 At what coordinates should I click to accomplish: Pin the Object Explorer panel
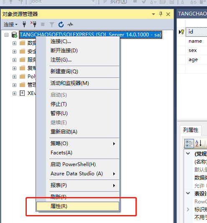(161, 14)
